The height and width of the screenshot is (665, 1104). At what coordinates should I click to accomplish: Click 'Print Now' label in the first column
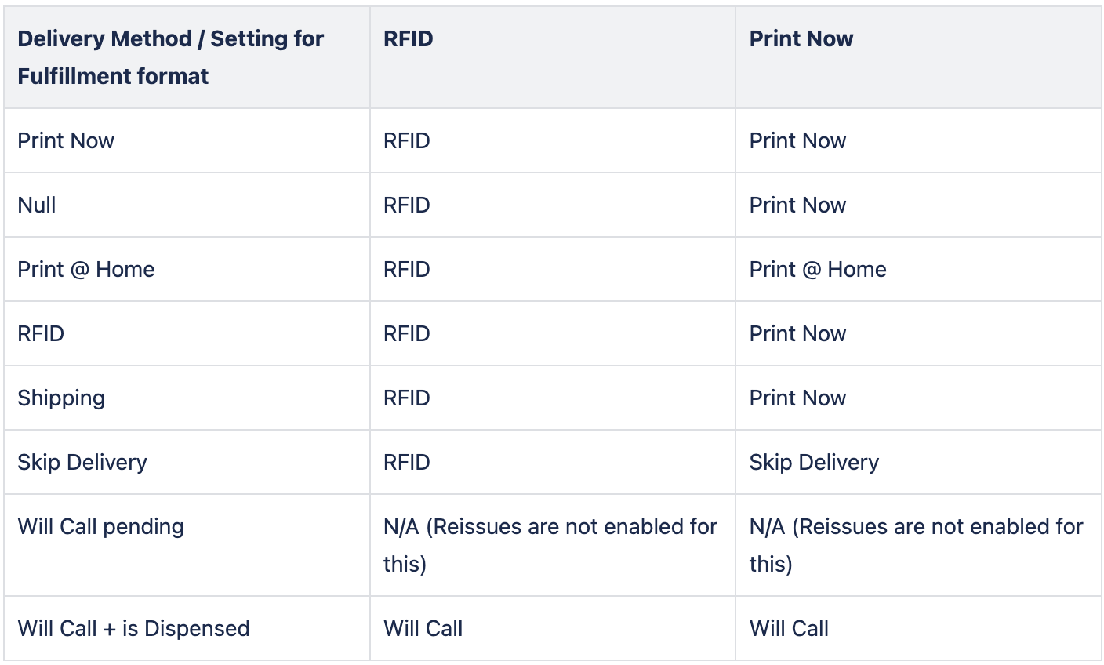(x=66, y=140)
